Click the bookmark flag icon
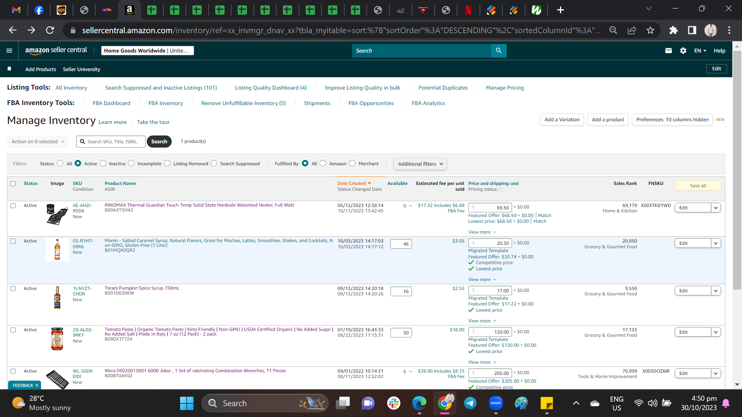This screenshot has height=417, width=742. tap(9, 69)
